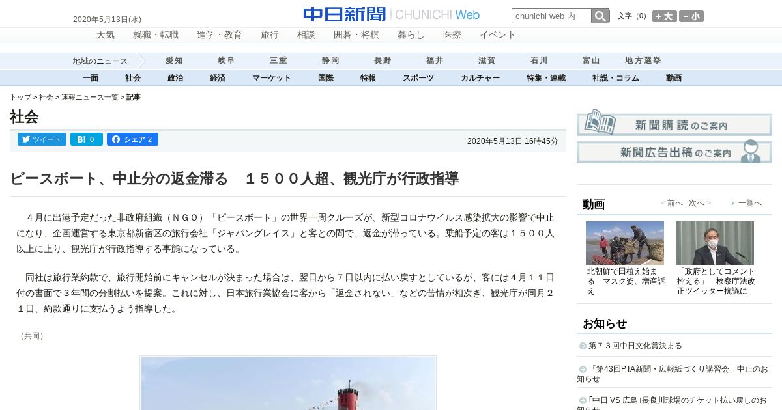This screenshot has width=782, height=410.
Task: Share article via Tweet button
Action: pos(42,139)
